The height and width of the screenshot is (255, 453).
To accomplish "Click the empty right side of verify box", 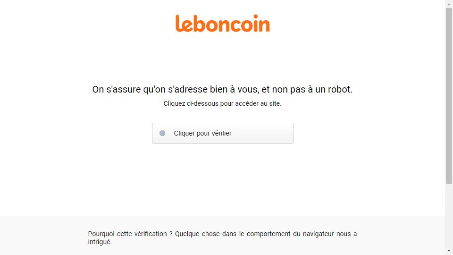I will pos(262,133).
